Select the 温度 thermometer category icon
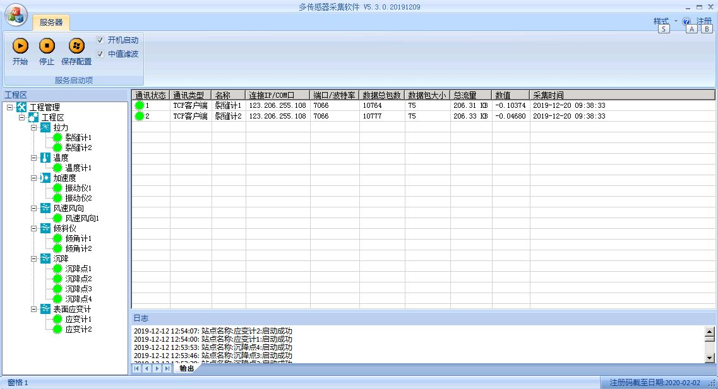This screenshot has width=718, height=389. [x=45, y=158]
